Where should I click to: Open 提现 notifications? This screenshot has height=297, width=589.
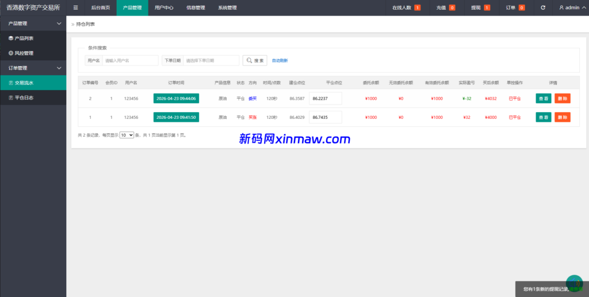(x=481, y=7)
